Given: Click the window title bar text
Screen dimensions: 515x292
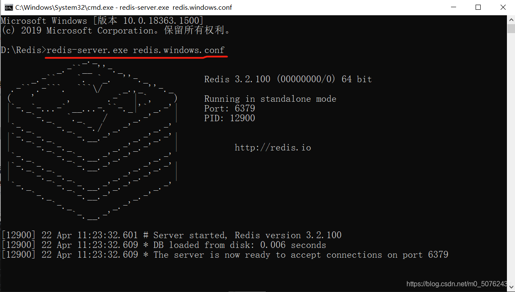Looking at the screenshot, I should click(123, 7).
